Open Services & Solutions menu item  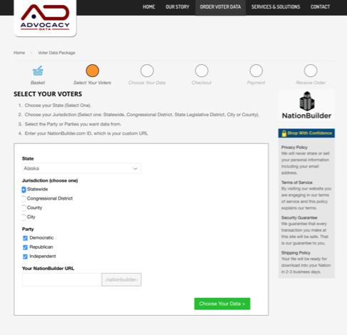pos(276,7)
